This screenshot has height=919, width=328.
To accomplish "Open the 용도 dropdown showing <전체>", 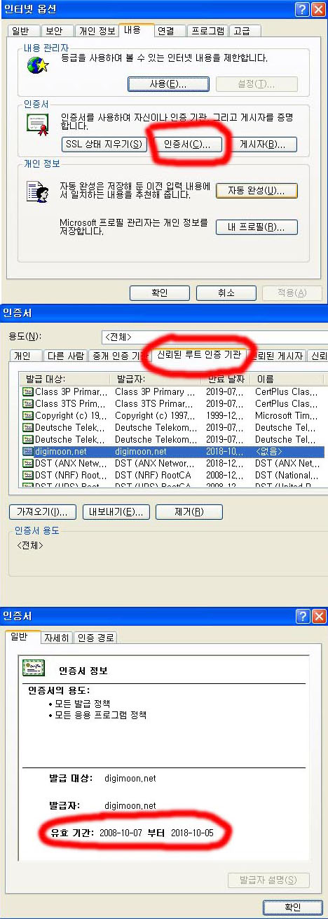I will [x=214, y=336].
